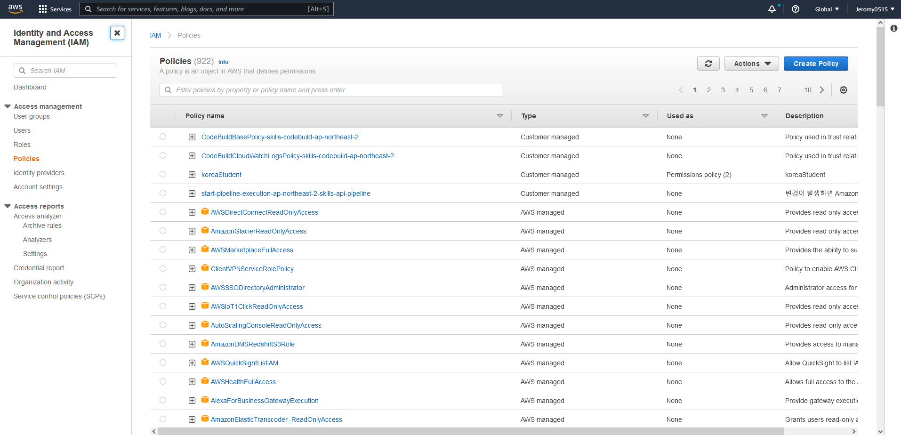Screen dimensions: 901x435
Task: Go to previous page of policies
Action: pos(681,90)
